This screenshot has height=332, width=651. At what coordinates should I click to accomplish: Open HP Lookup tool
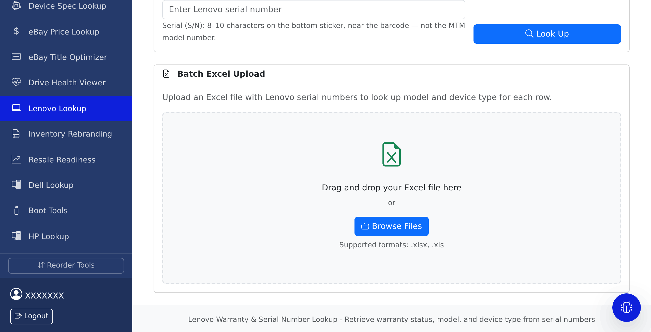[66, 236]
